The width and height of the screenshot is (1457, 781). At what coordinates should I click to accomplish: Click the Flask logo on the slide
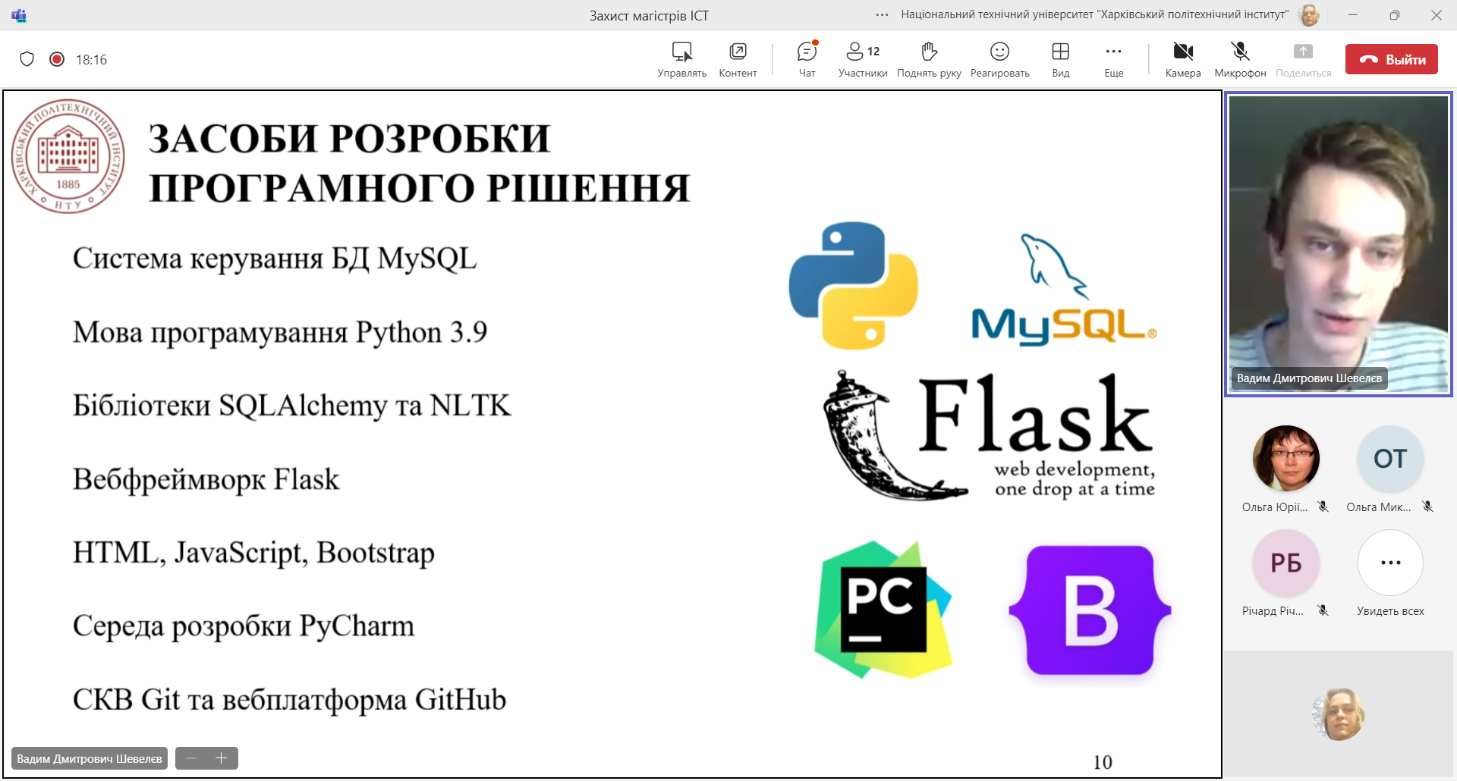point(990,435)
